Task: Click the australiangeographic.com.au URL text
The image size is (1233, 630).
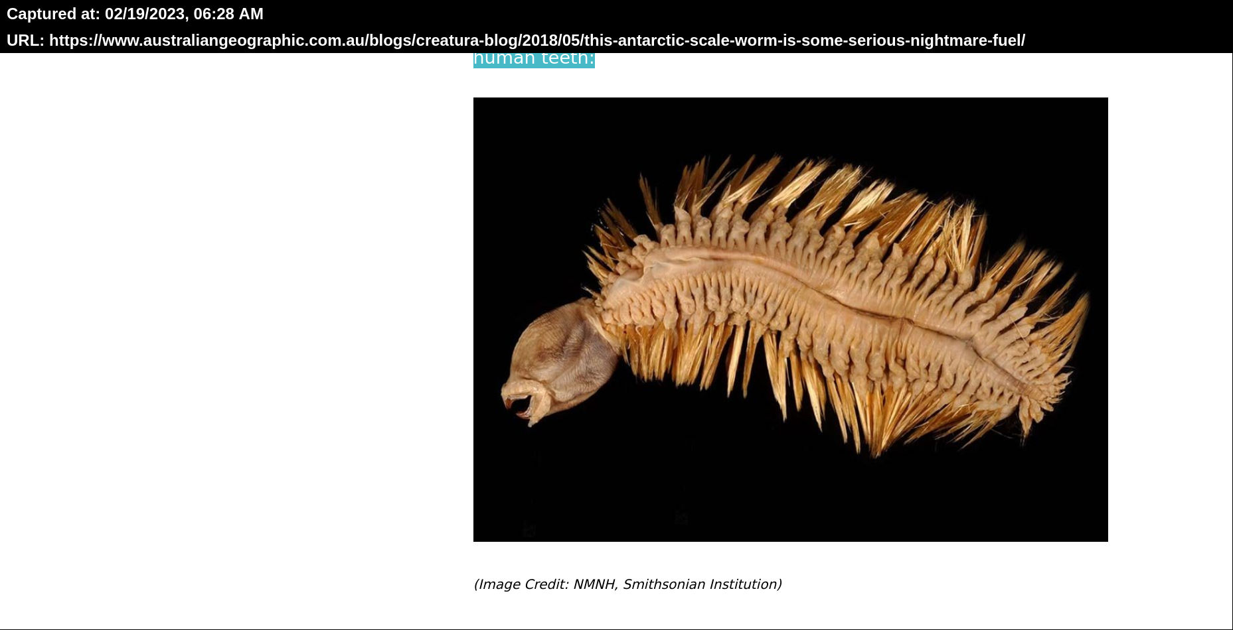Action: [x=537, y=40]
